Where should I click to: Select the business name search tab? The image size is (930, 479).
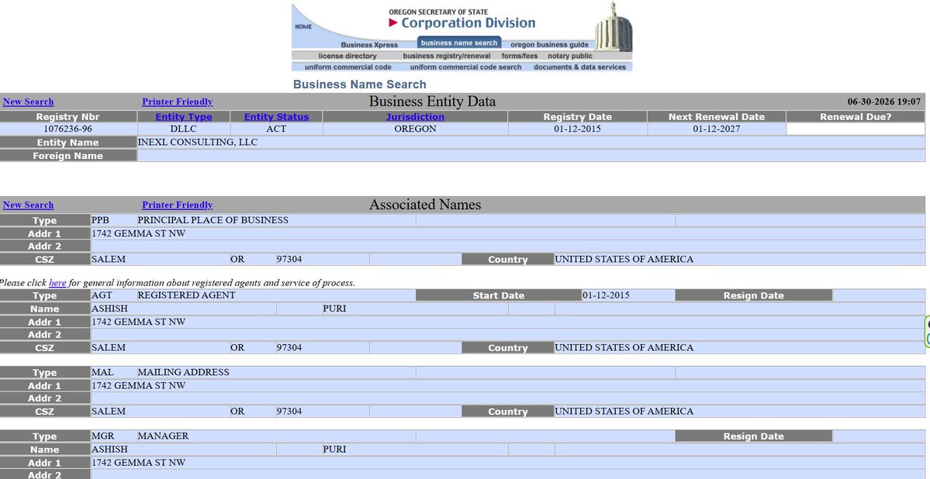pos(459,43)
